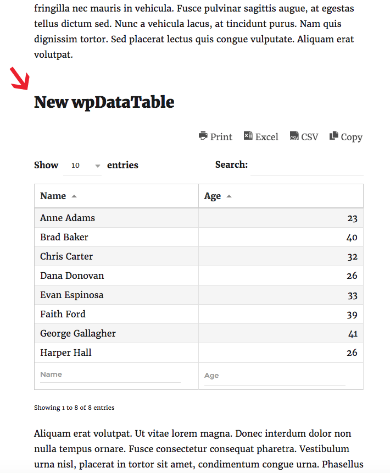Click the Print button label
Screen dimensions: 390x473
tap(221, 137)
